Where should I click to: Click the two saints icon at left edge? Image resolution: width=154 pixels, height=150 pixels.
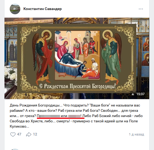coord(13,50)
